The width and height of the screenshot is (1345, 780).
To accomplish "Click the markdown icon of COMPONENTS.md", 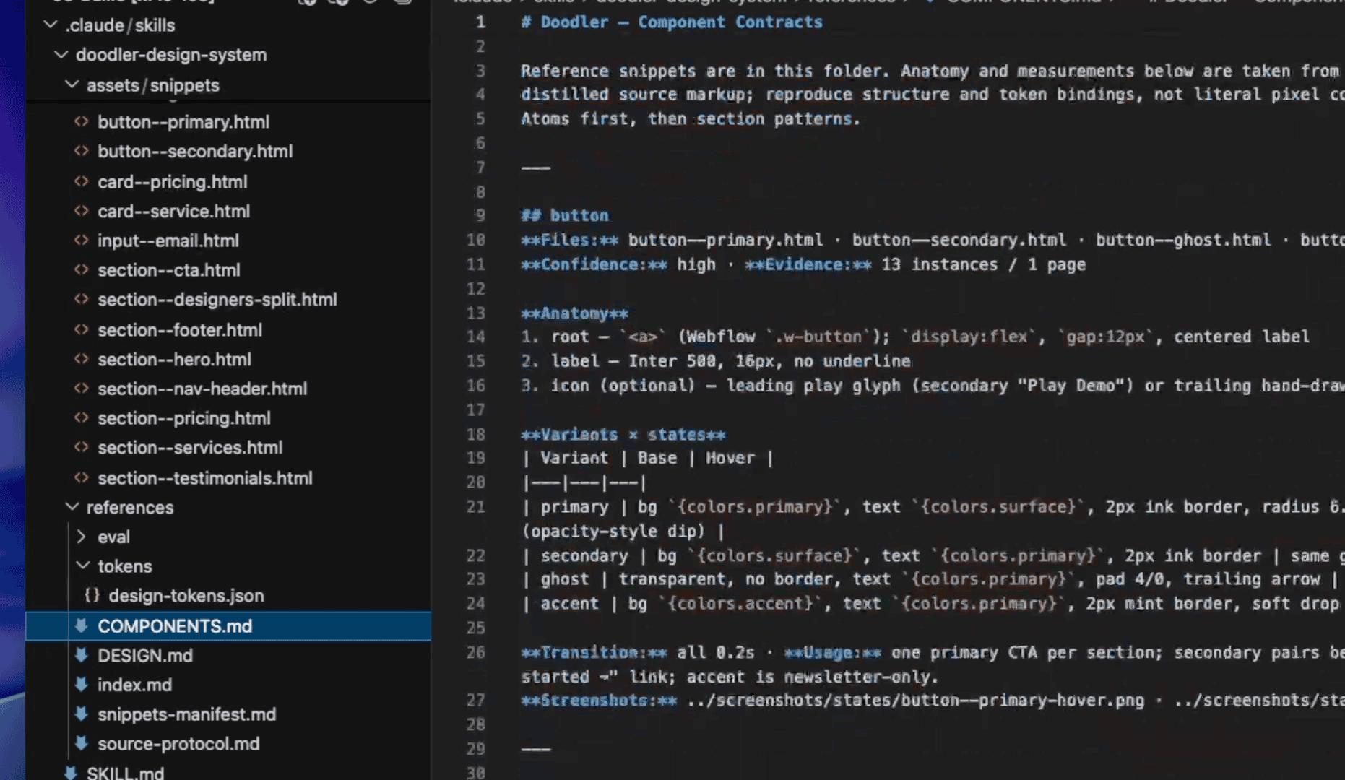I will tap(82, 625).
